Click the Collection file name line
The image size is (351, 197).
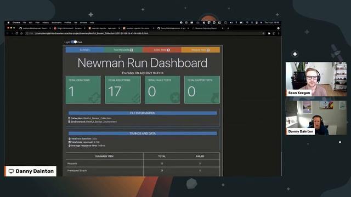[90, 118]
